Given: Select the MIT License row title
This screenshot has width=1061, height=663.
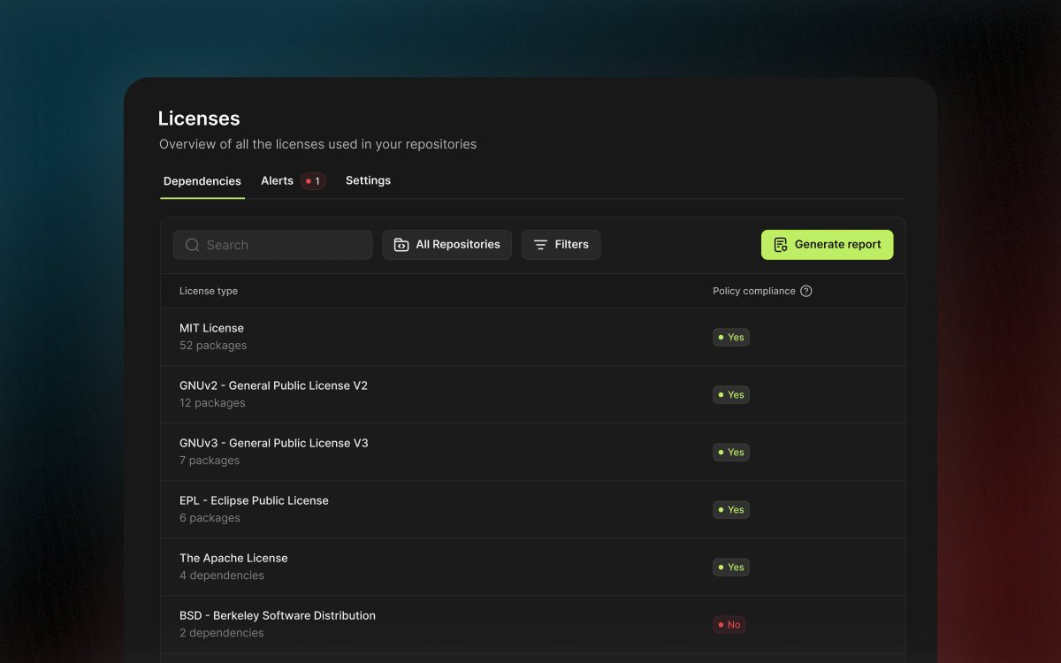Looking at the screenshot, I should click(211, 328).
